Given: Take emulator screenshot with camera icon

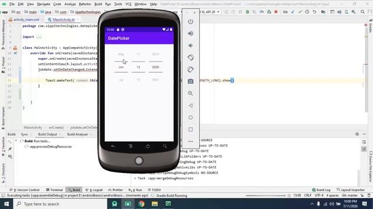Looking at the screenshot, I should point(191,81).
